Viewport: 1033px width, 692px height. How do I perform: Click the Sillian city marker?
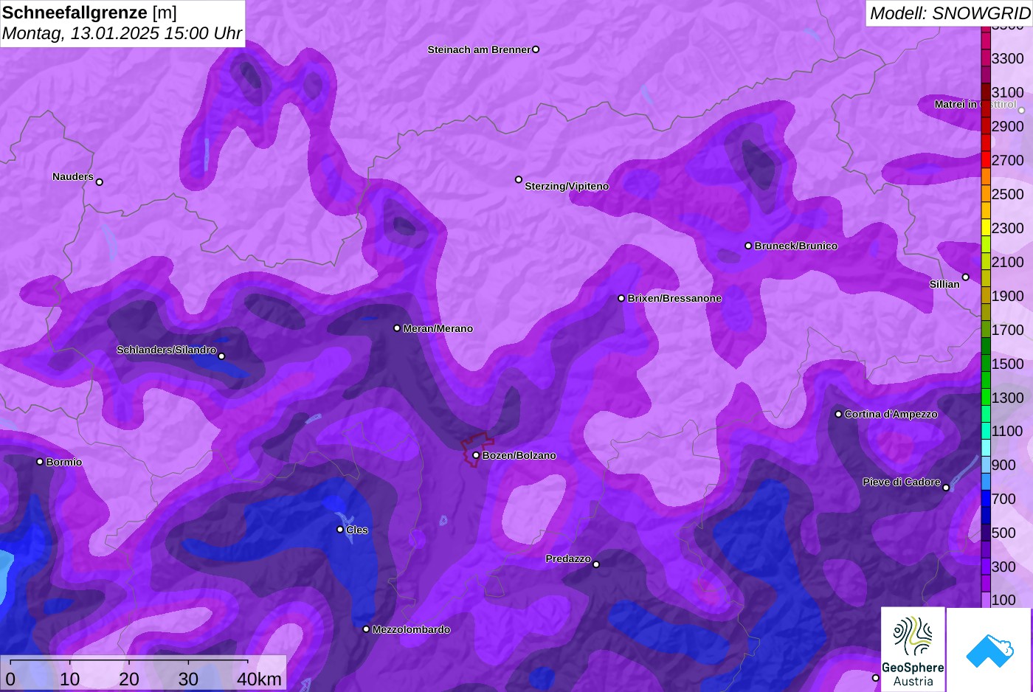click(x=965, y=277)
